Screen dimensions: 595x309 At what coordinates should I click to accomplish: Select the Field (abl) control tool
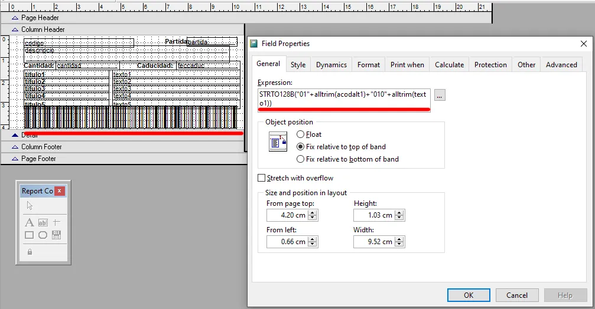click(x=43, y=222)
